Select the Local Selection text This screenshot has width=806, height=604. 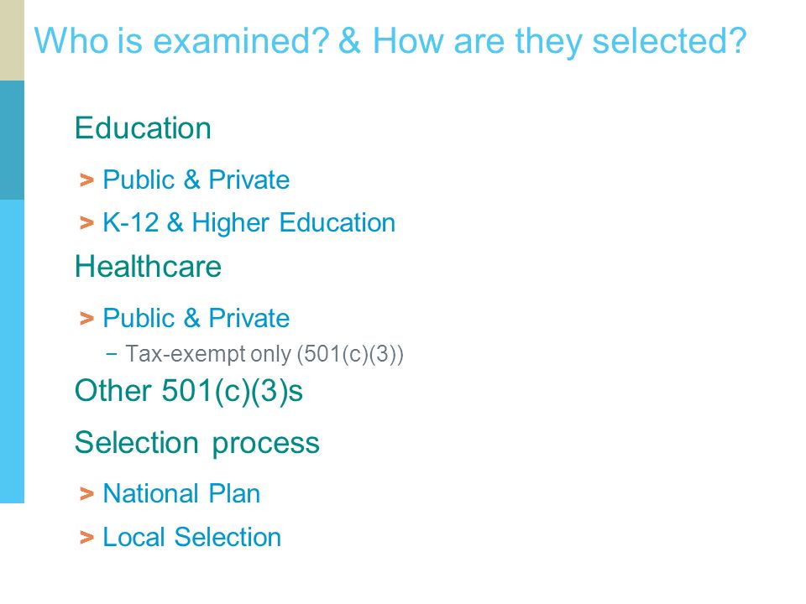(191, 537)
